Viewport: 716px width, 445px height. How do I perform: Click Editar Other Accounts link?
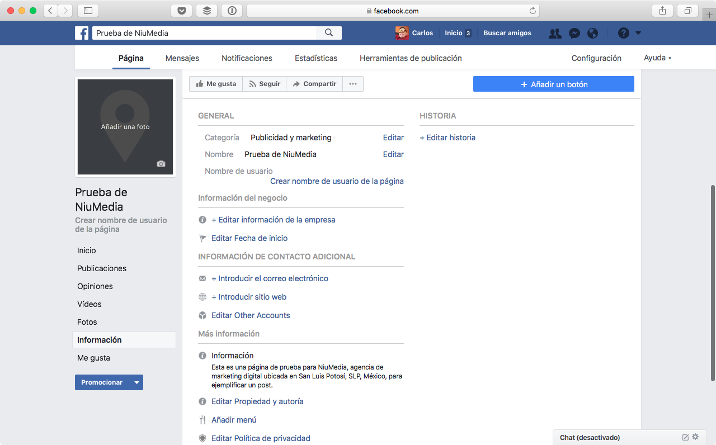(251, 315)
